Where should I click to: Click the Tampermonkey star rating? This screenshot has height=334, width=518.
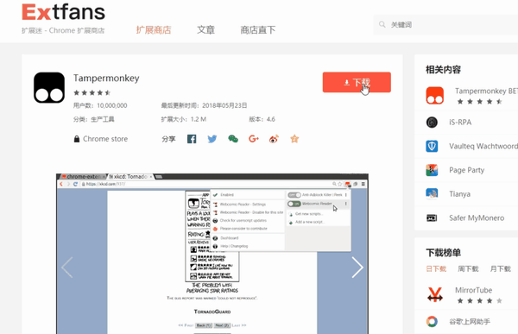(x=92, y=93)
